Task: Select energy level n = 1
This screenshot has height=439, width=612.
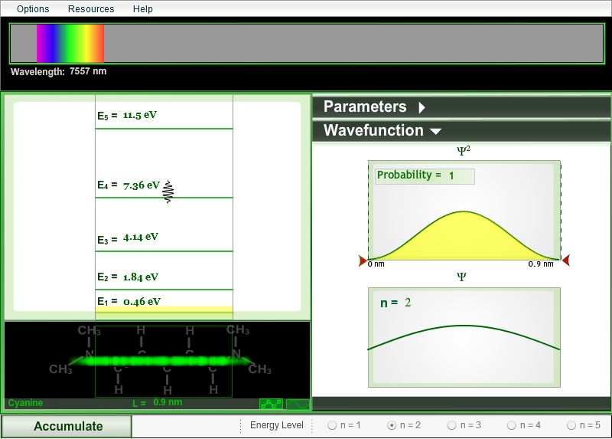Action: [x=333, y=425]
